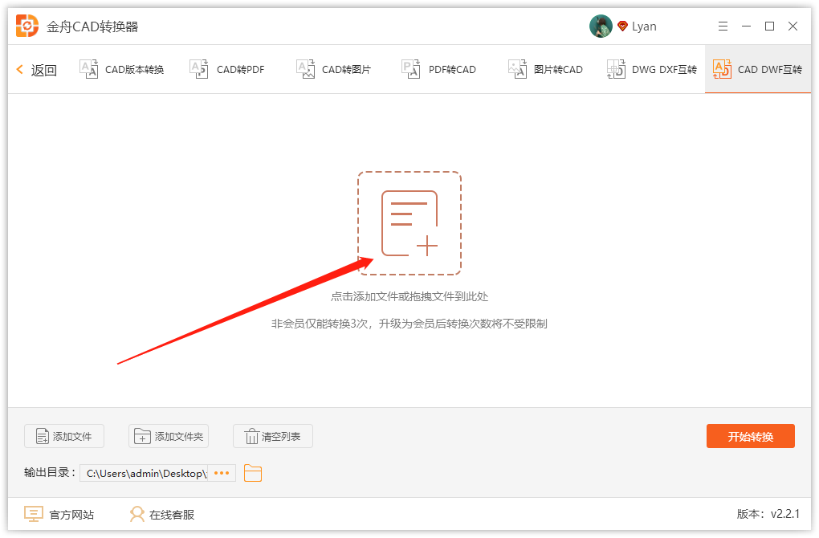Click the 返回 back navigation

[x=35, y=69]
